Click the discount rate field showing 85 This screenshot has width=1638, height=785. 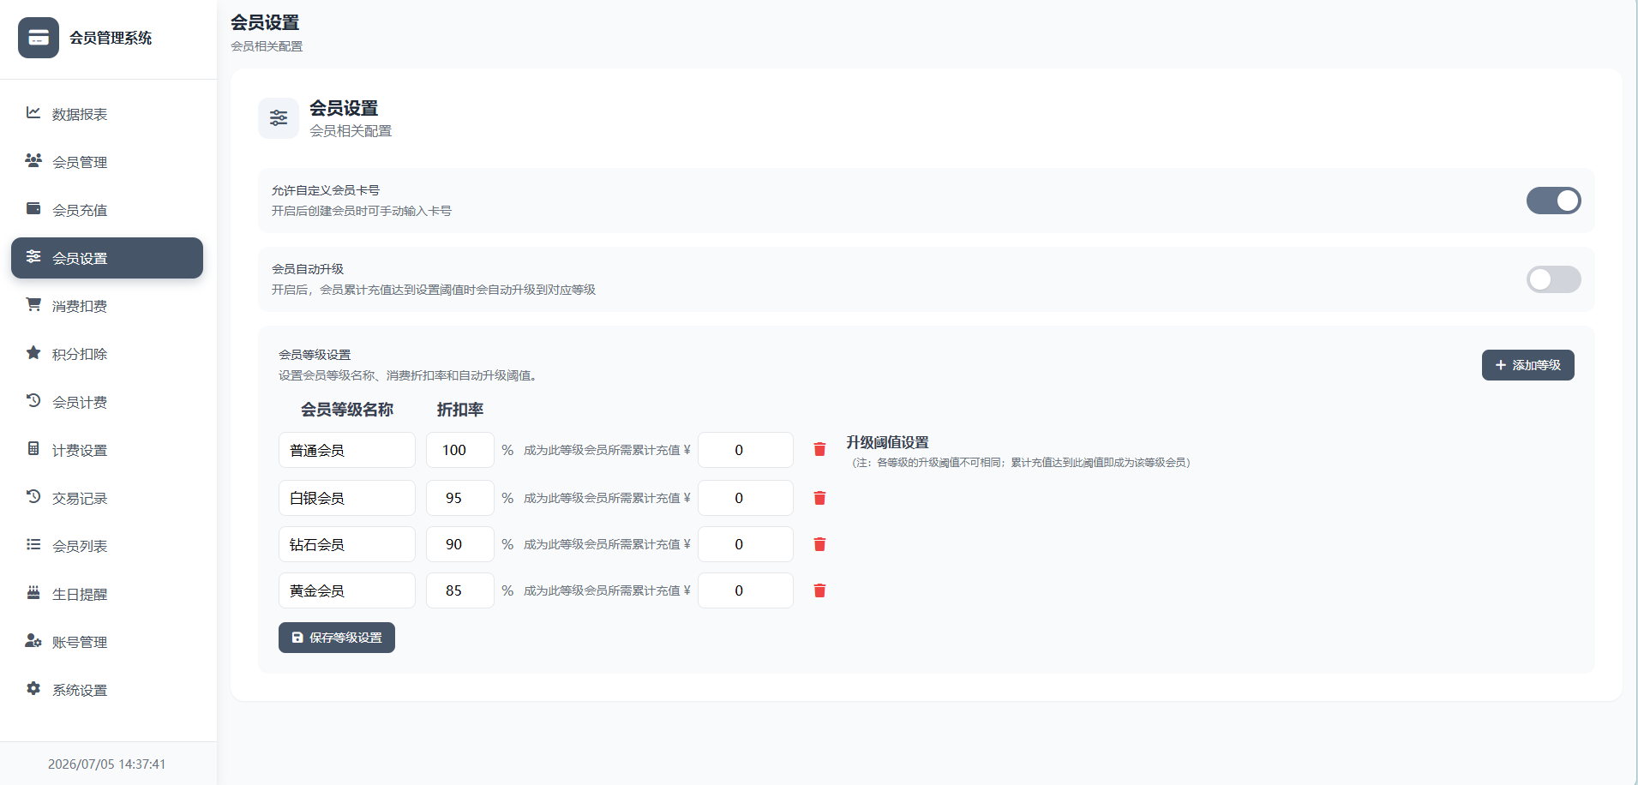click(460, 590)
